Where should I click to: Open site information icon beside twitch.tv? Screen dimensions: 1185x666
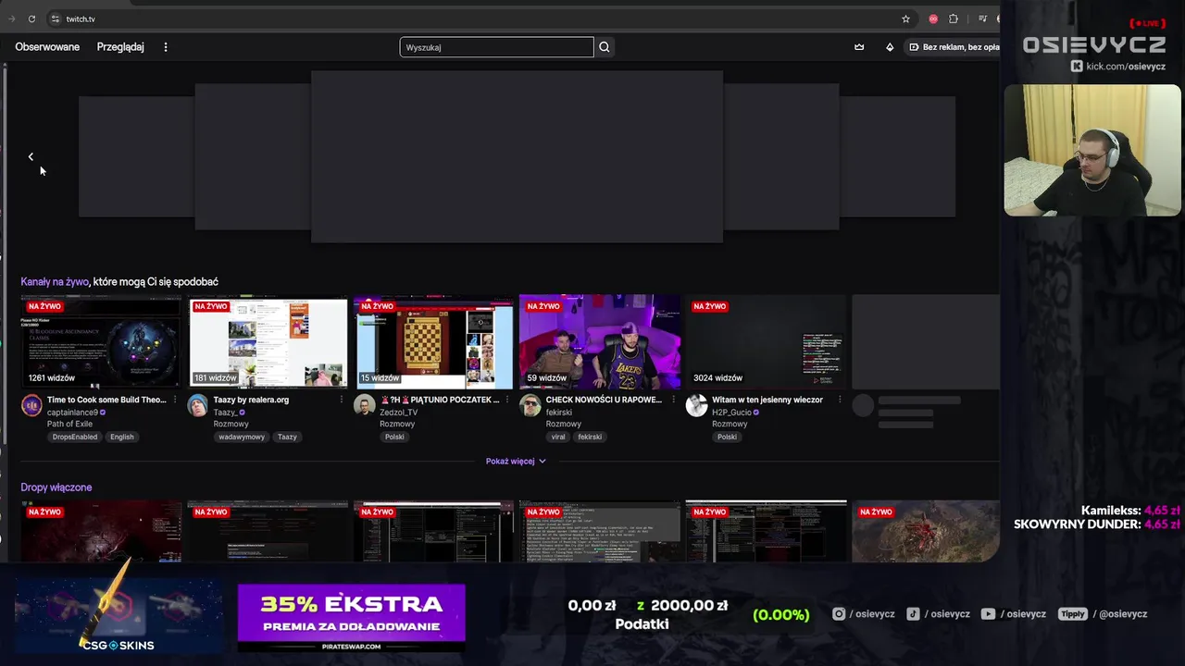55,18
